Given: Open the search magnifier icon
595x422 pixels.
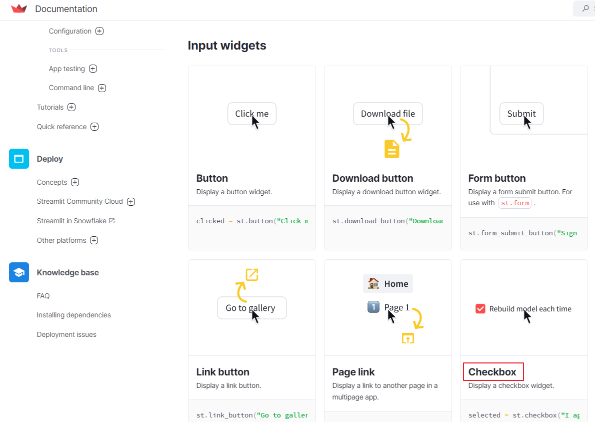Looking at the screenshot, I should (x=585, y=9).
